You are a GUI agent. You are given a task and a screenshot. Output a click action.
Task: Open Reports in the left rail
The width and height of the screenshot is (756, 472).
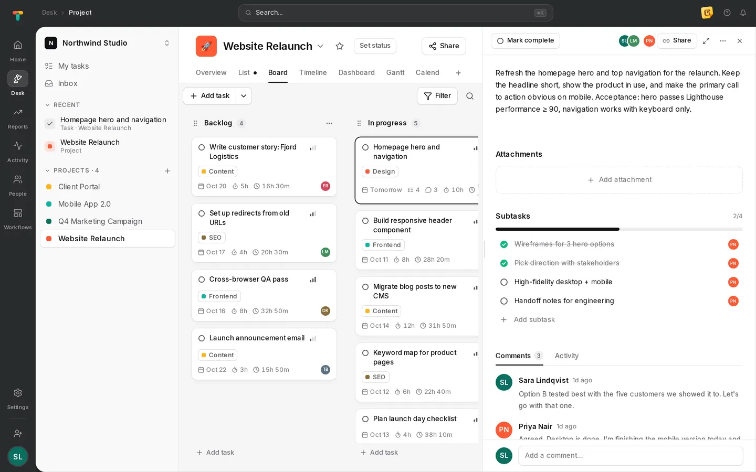18,112
